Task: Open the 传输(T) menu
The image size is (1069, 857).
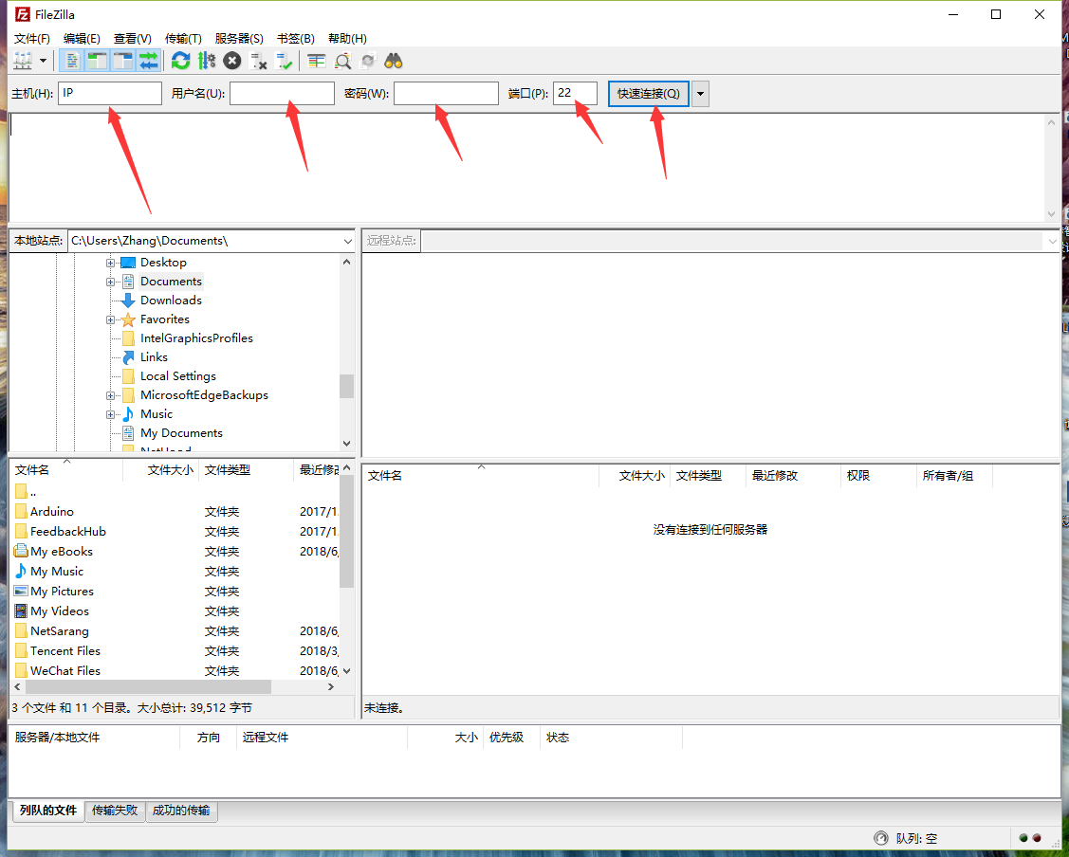Action: (183, 38)
